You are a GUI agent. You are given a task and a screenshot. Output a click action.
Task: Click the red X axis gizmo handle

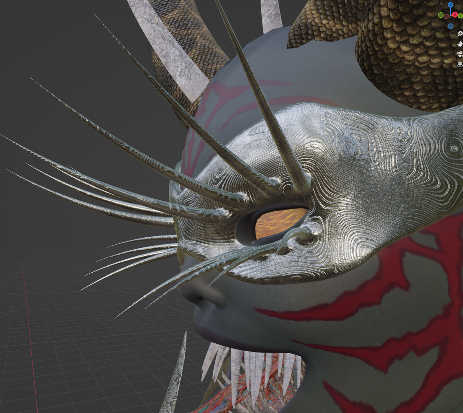pyautogui.click(x=455, y=15)
